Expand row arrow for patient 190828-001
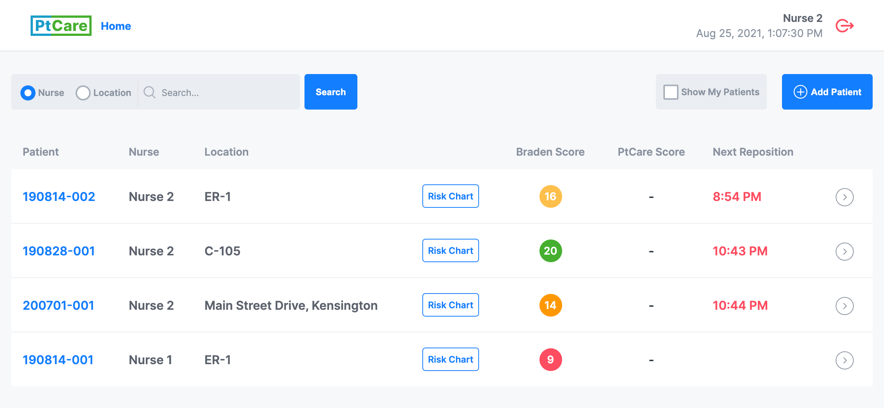884x408 pixels. point(844,252)
